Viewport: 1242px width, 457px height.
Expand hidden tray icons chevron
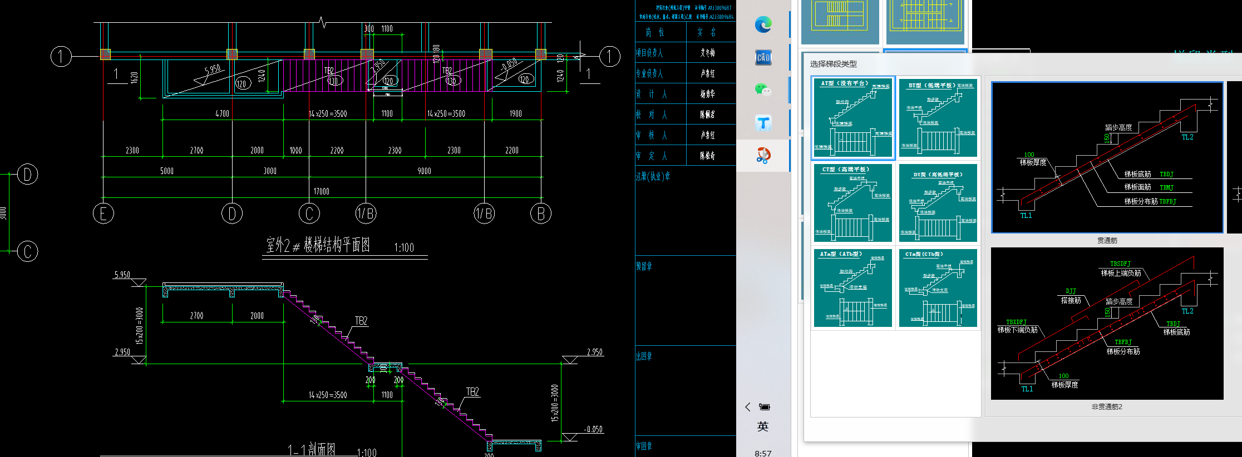click(748, 407)
